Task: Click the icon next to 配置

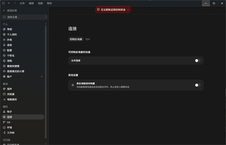Action: pos(4,50)
